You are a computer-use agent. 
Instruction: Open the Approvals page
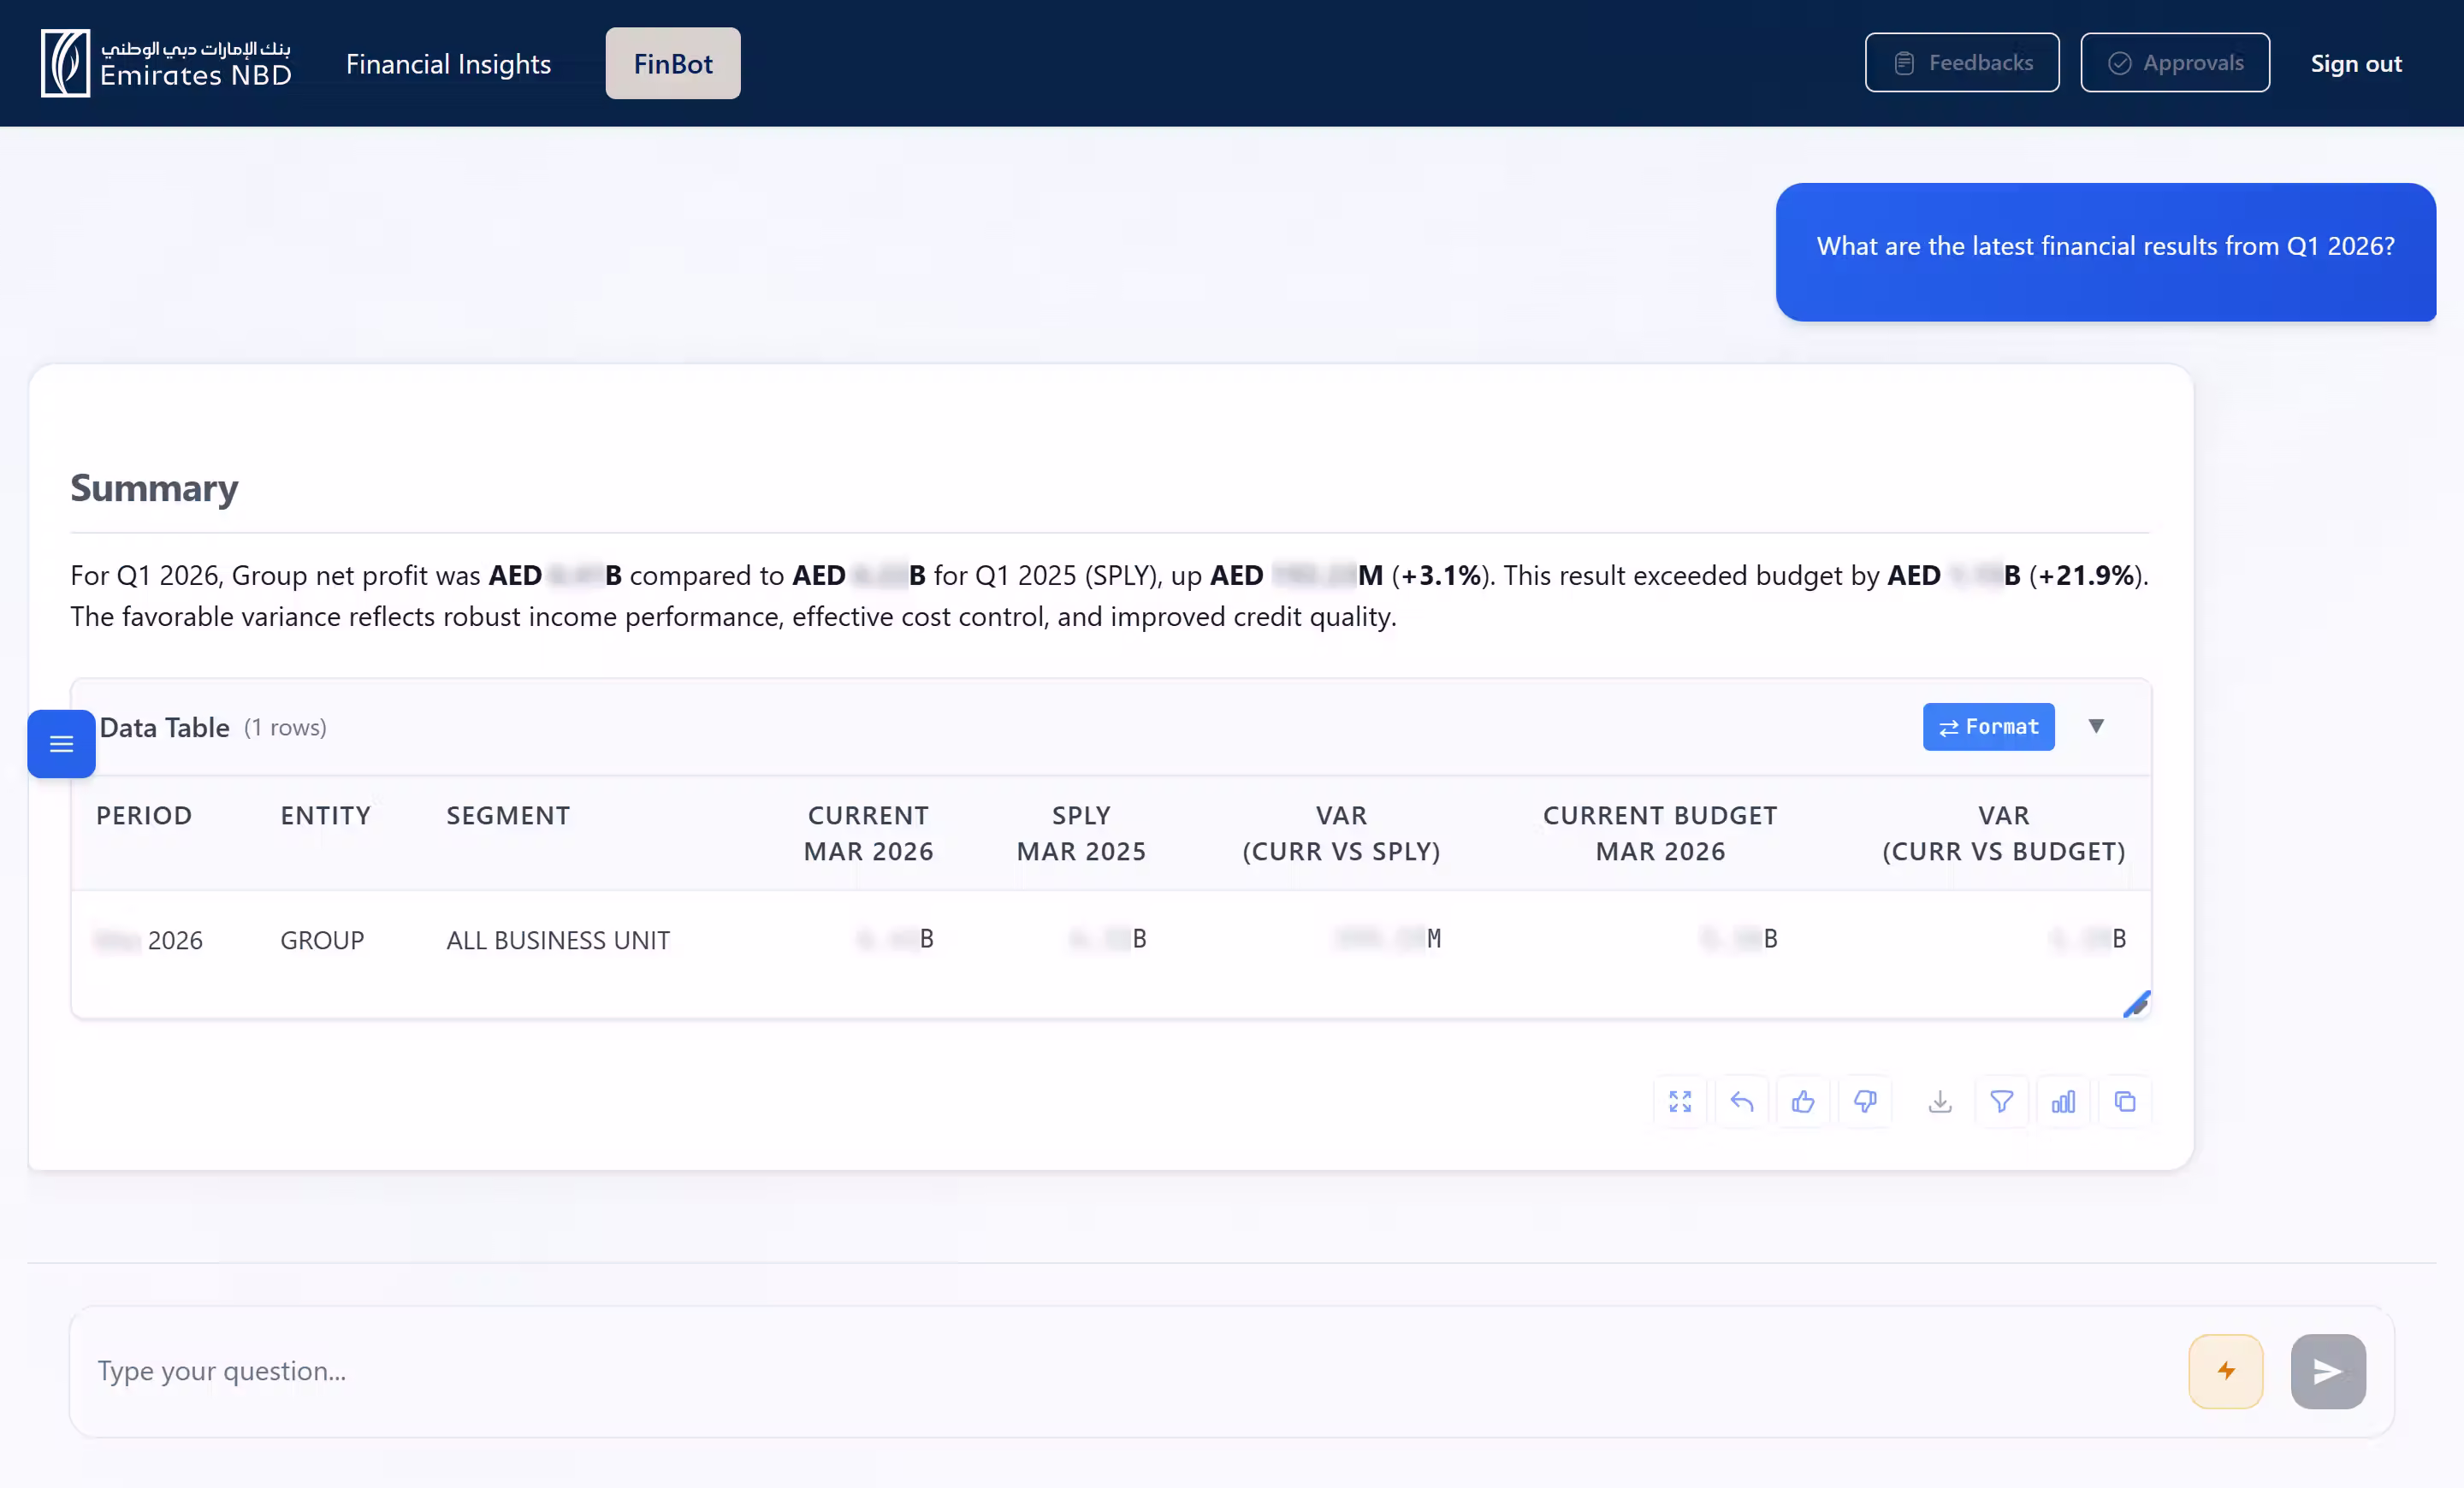coord(2175,63)
